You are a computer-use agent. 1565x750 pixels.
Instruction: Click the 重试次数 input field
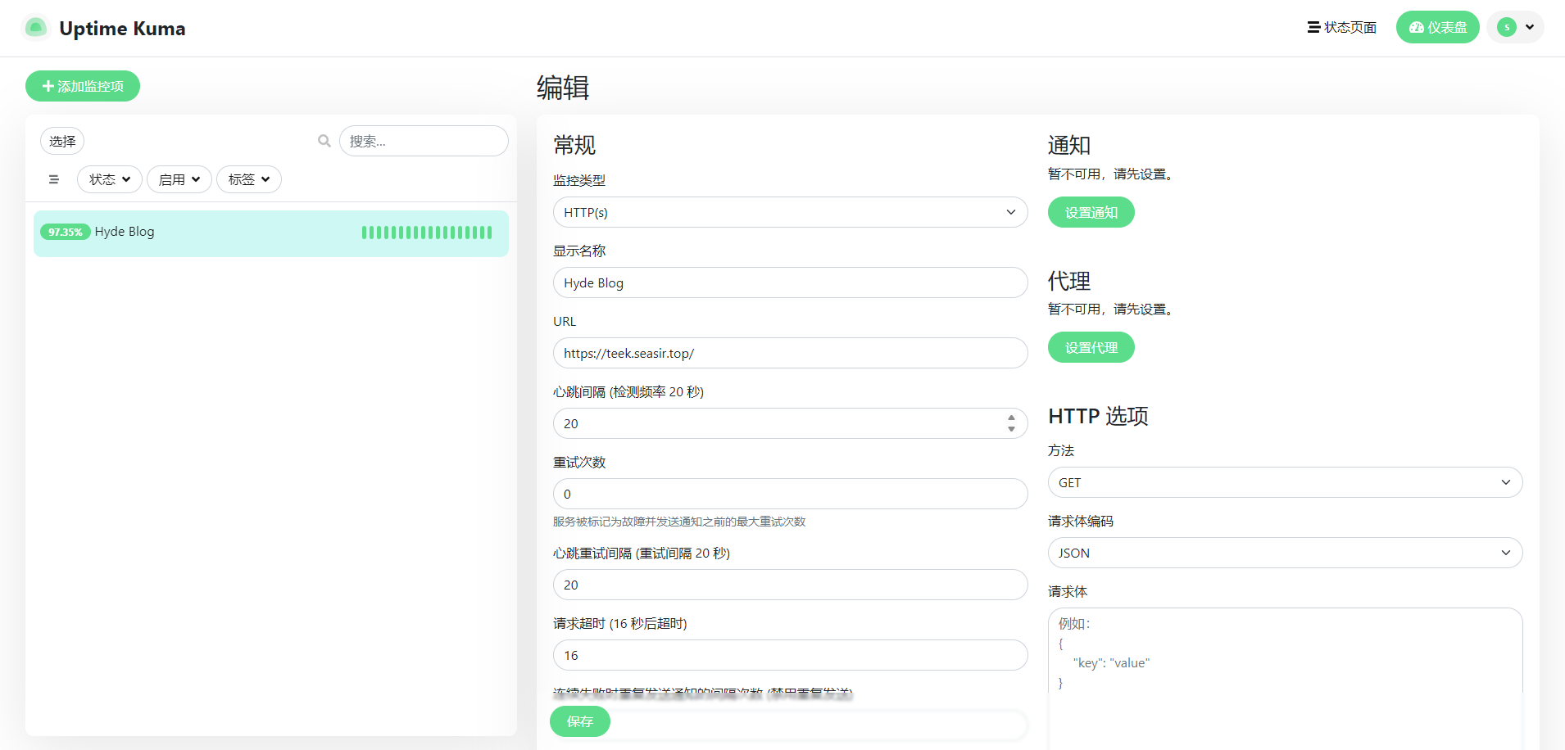(791, 494)
